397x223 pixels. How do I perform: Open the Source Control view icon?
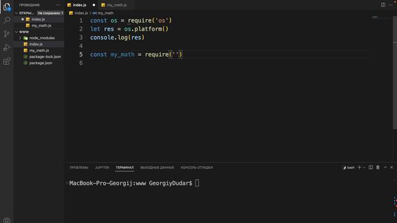click(x=7, y=33)
